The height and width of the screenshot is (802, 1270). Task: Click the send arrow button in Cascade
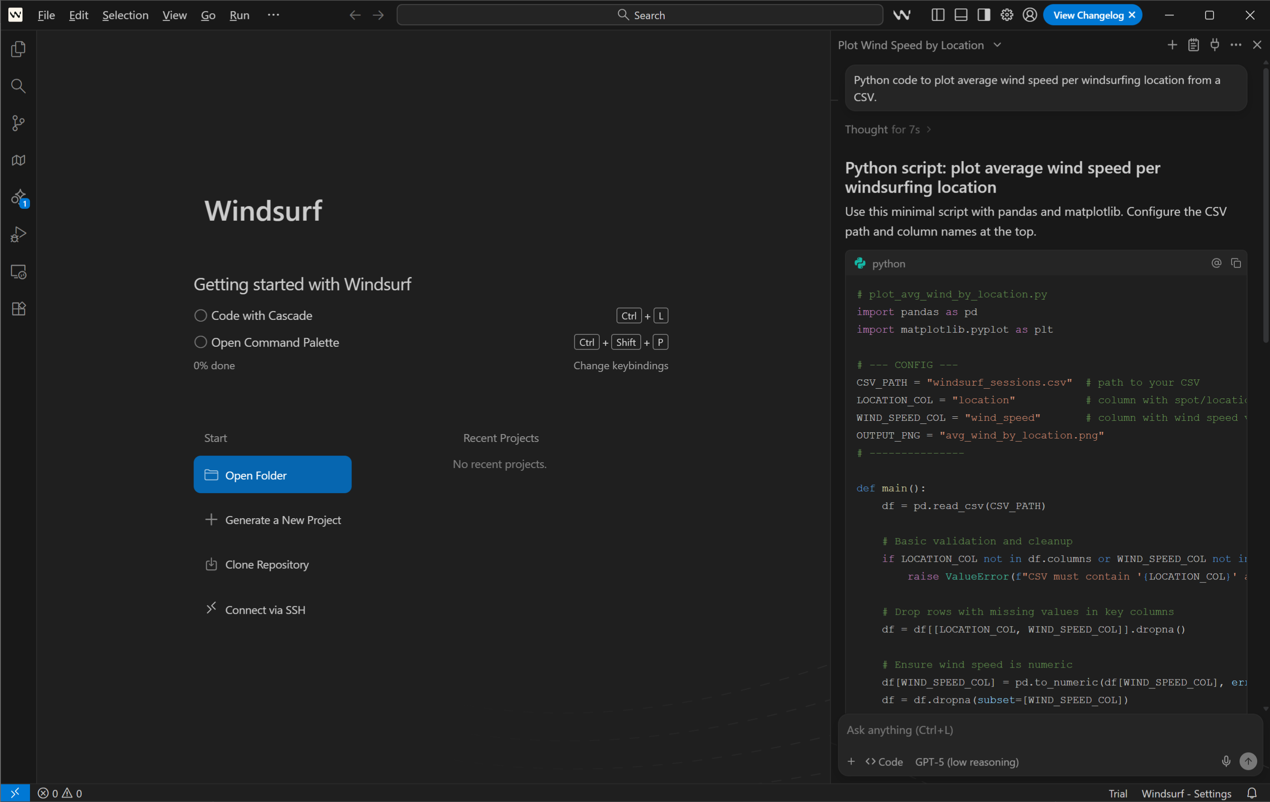coord(1248,761)
